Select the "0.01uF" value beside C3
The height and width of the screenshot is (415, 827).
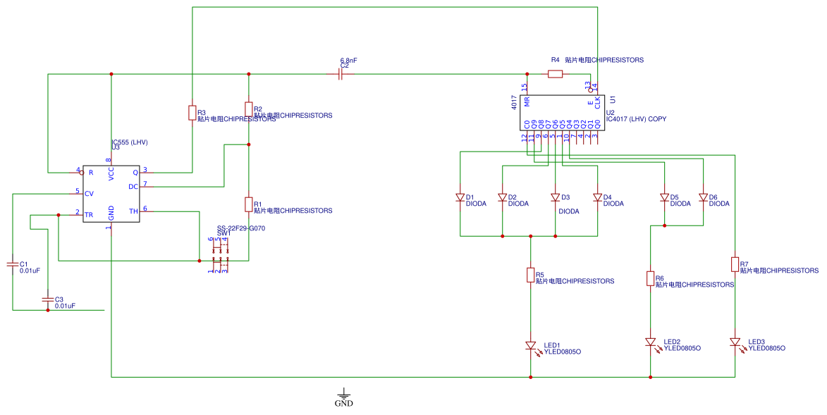tap(65, 306)
